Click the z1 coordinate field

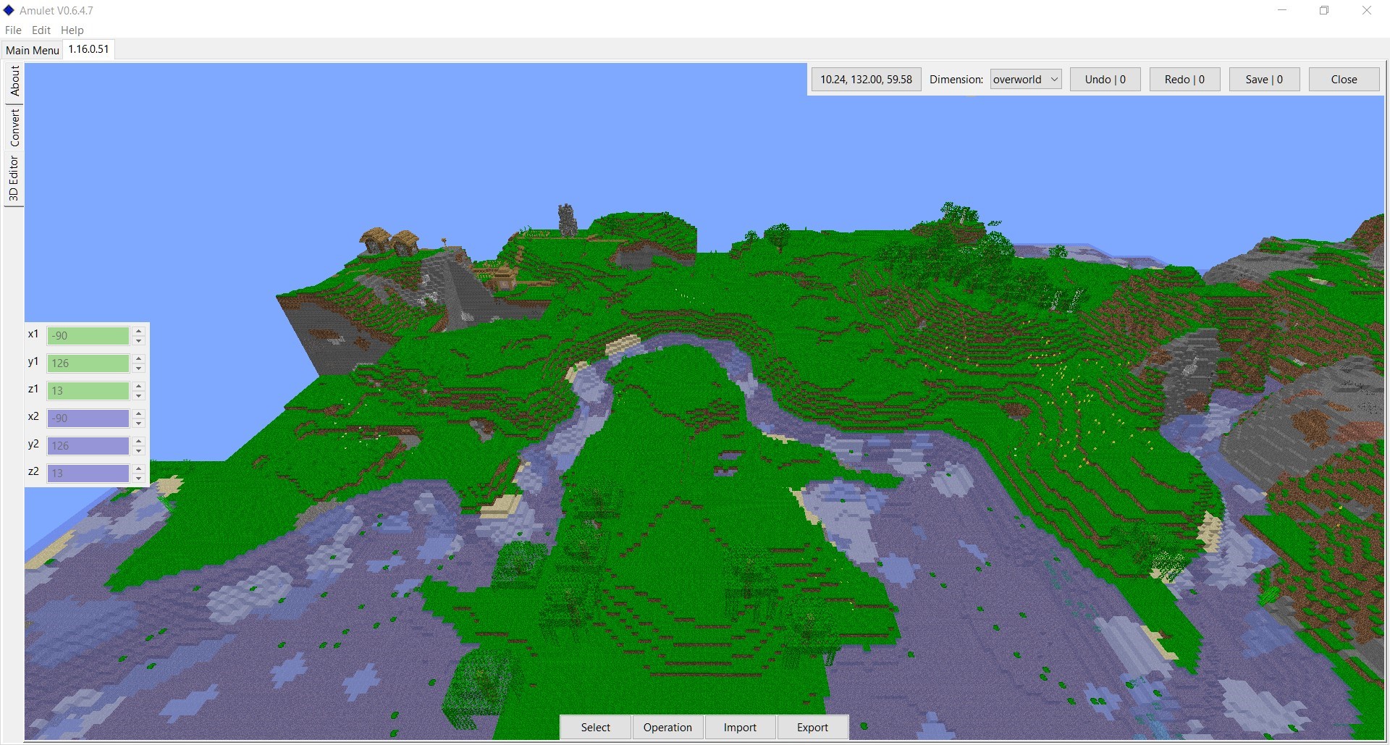pyautogui.click(x=88, y=390)
